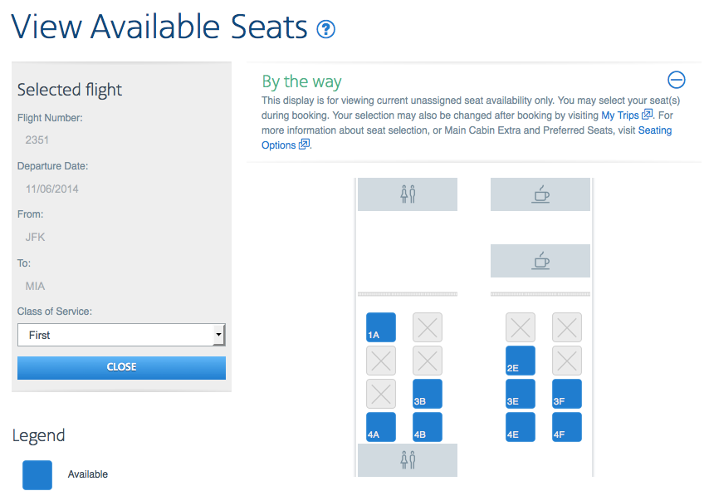The width and height of the screenshot is (704, 491).
Task: Choose seat 3B on the seat map
Action: tap(427, 394)
